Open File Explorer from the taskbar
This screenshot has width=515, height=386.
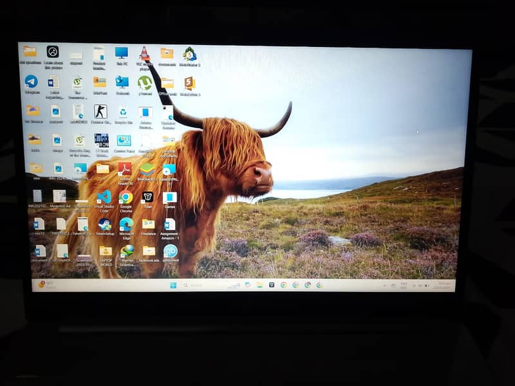click(259, 285)
